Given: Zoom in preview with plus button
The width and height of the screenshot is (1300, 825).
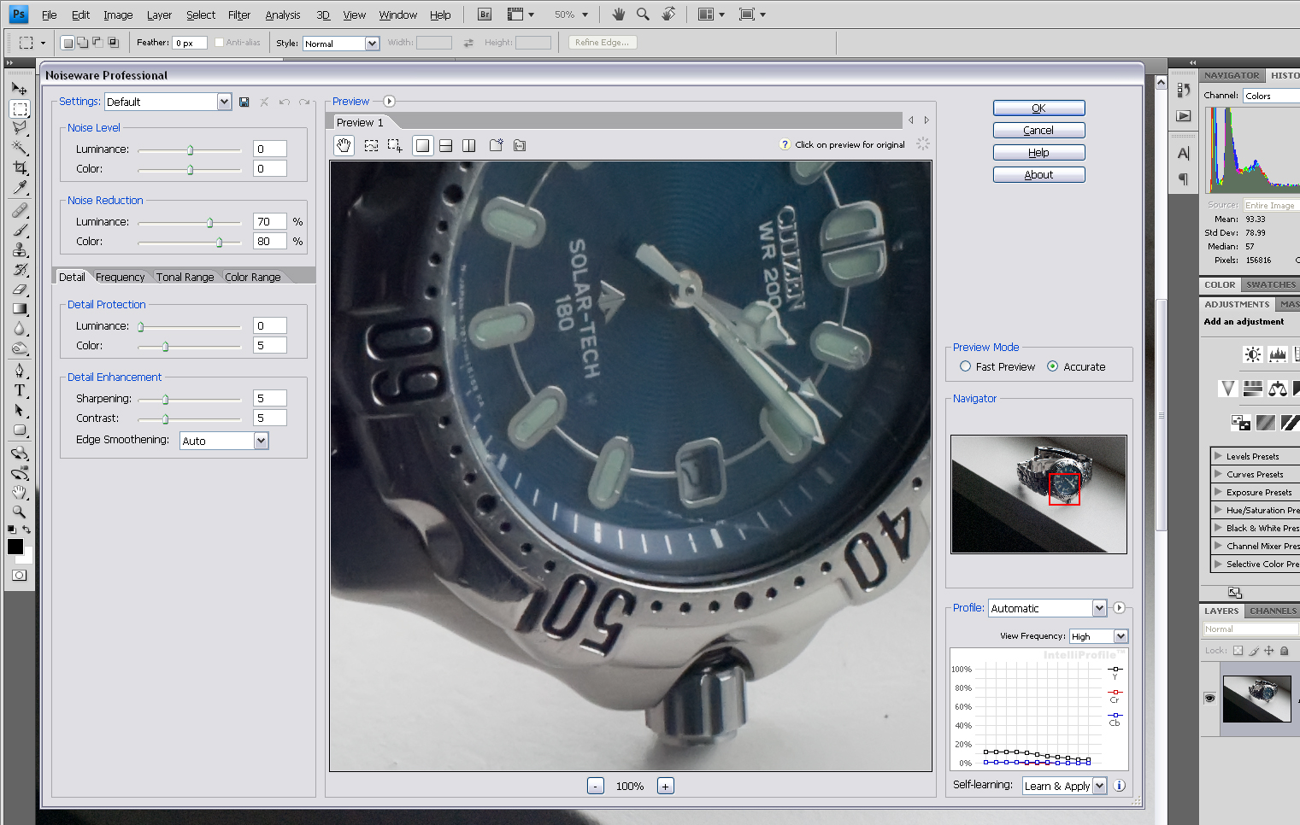Looking at the screenshot, I should pos(666,786).
